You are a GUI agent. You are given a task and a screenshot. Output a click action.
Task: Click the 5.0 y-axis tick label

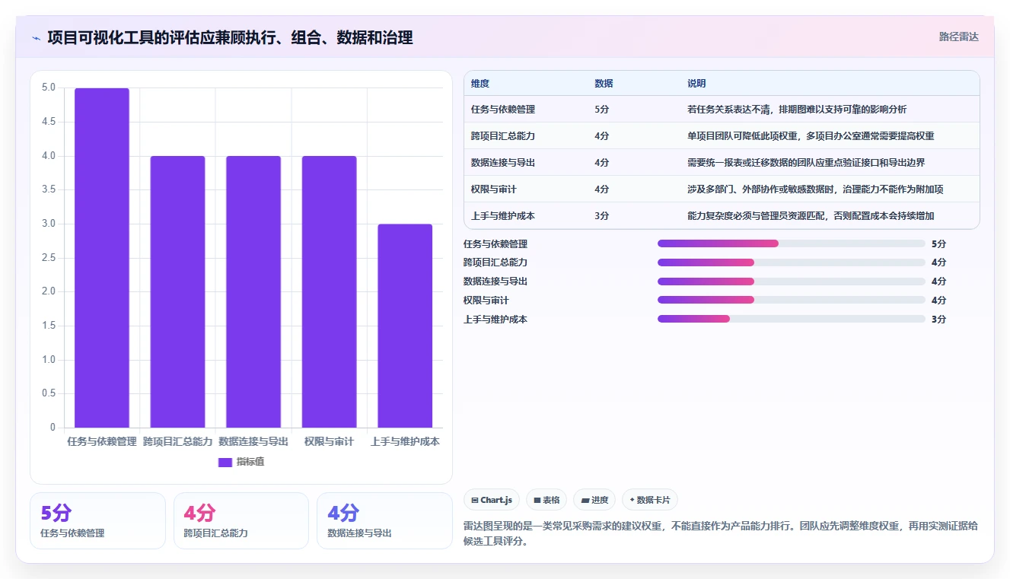point(49,87)
